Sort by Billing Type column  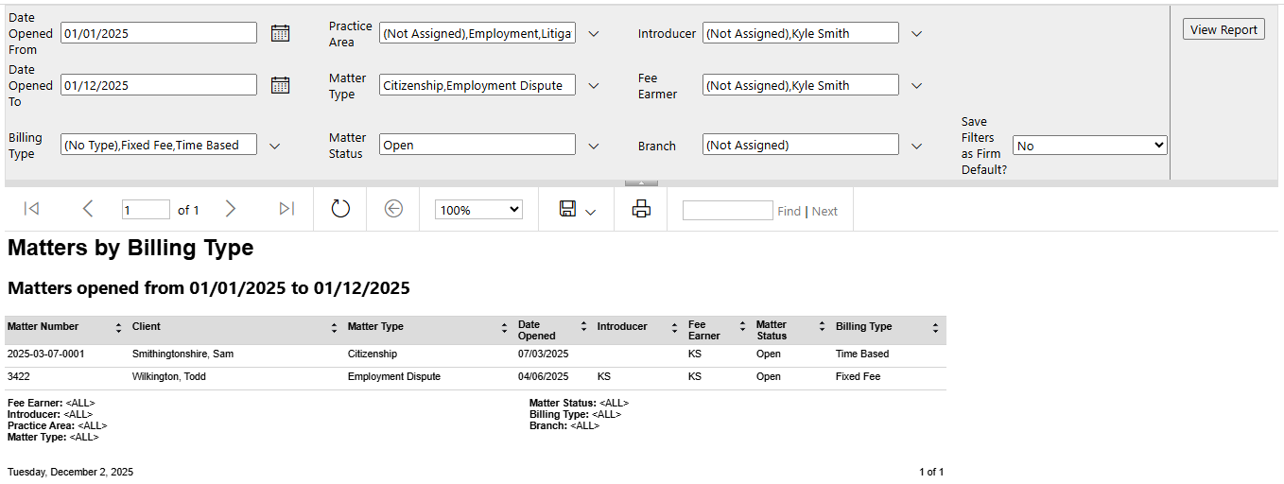pos(935,328)
